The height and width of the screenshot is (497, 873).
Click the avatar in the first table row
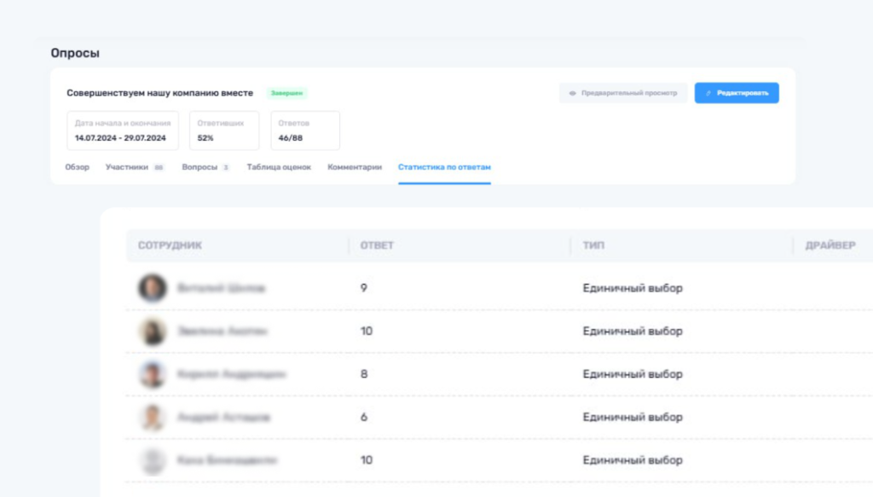tap(153, 288)
